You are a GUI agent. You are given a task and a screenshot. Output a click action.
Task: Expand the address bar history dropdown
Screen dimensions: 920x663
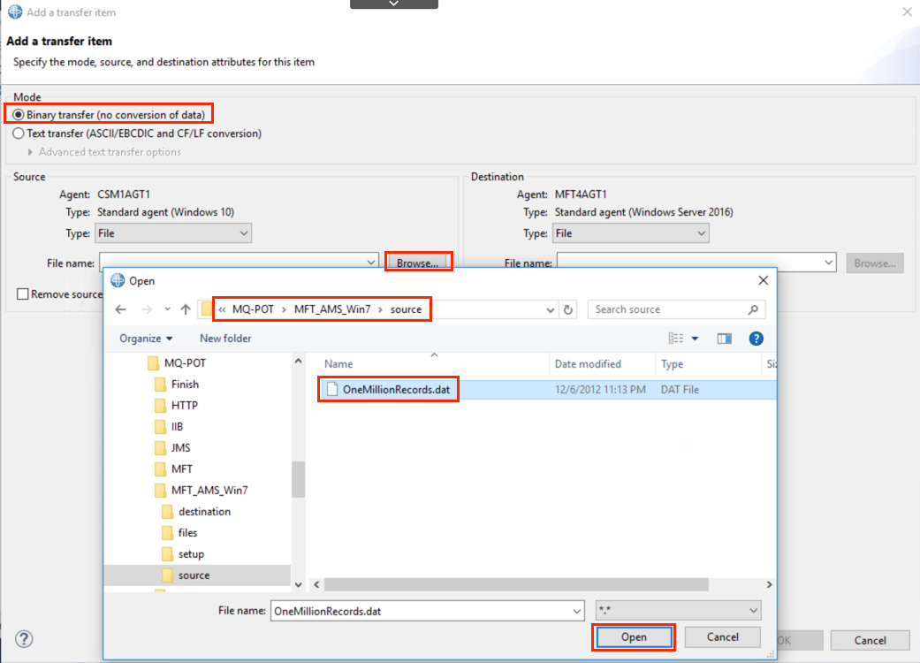[x=550, y=309]
